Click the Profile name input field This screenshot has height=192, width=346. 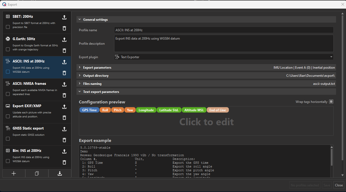[223, 30]
